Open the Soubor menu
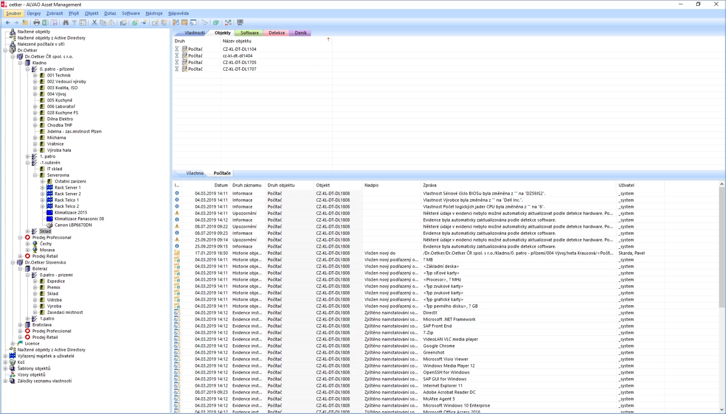Screen dimensions: 726x414 (14, 13)
